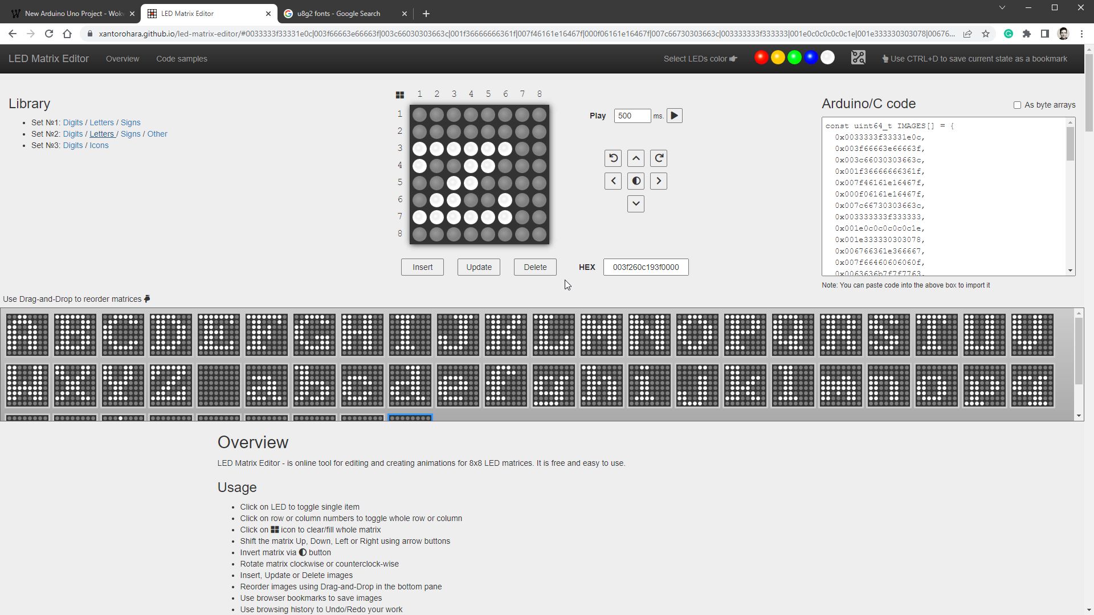Invert the matrix with the invert button
Screen dimensions: 1094x615
tap(636, 181)
